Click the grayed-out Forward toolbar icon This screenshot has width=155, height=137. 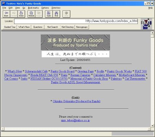14,14
